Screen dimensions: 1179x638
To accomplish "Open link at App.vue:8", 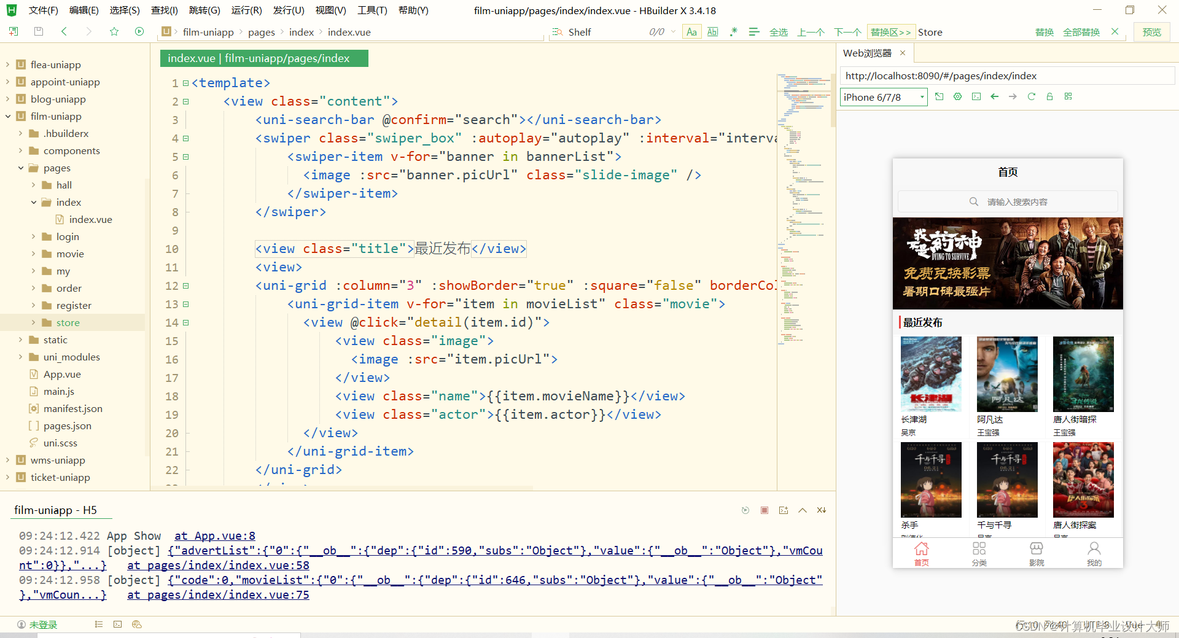I will 214,535.
